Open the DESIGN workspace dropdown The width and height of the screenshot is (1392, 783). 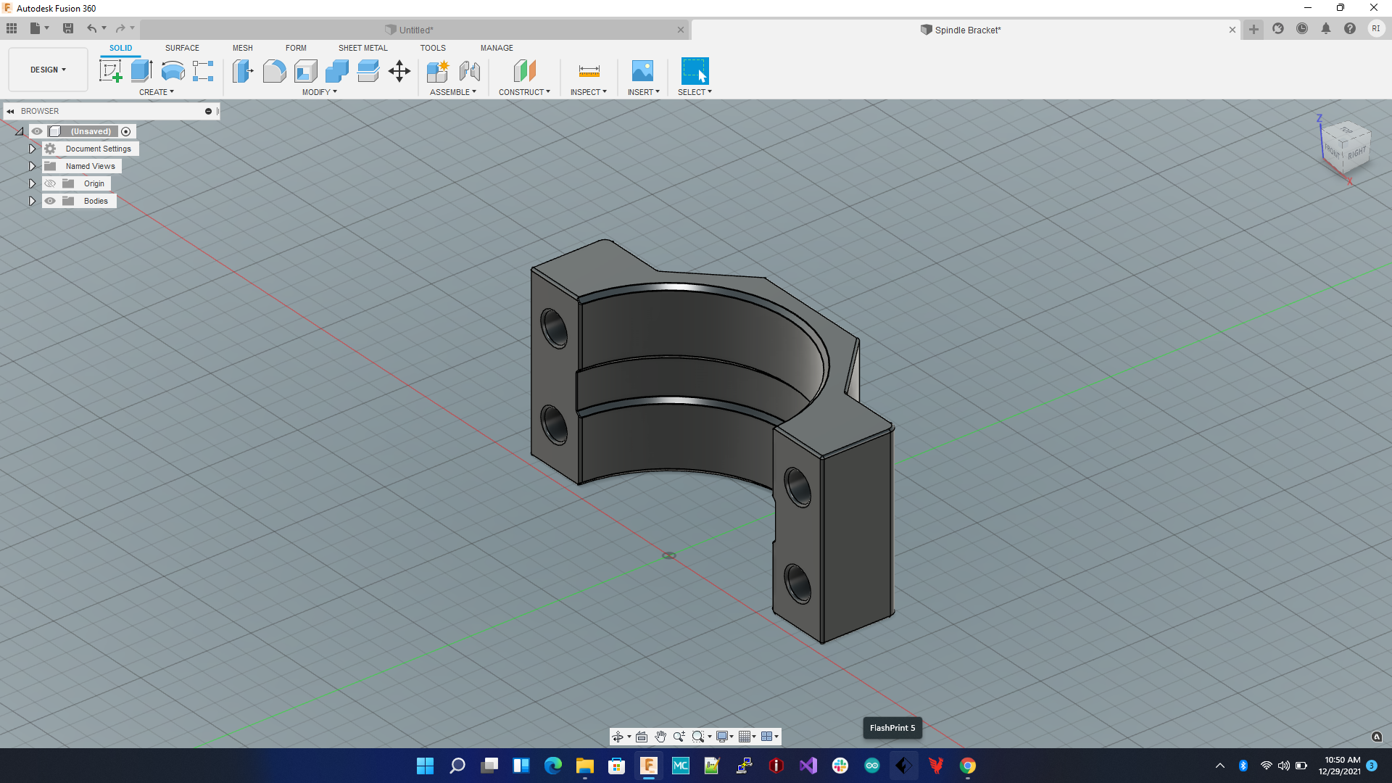(48, 70)
